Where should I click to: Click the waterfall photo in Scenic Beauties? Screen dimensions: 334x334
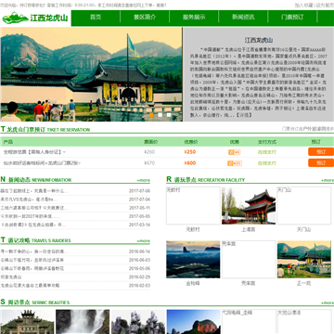tap(83, 322)
